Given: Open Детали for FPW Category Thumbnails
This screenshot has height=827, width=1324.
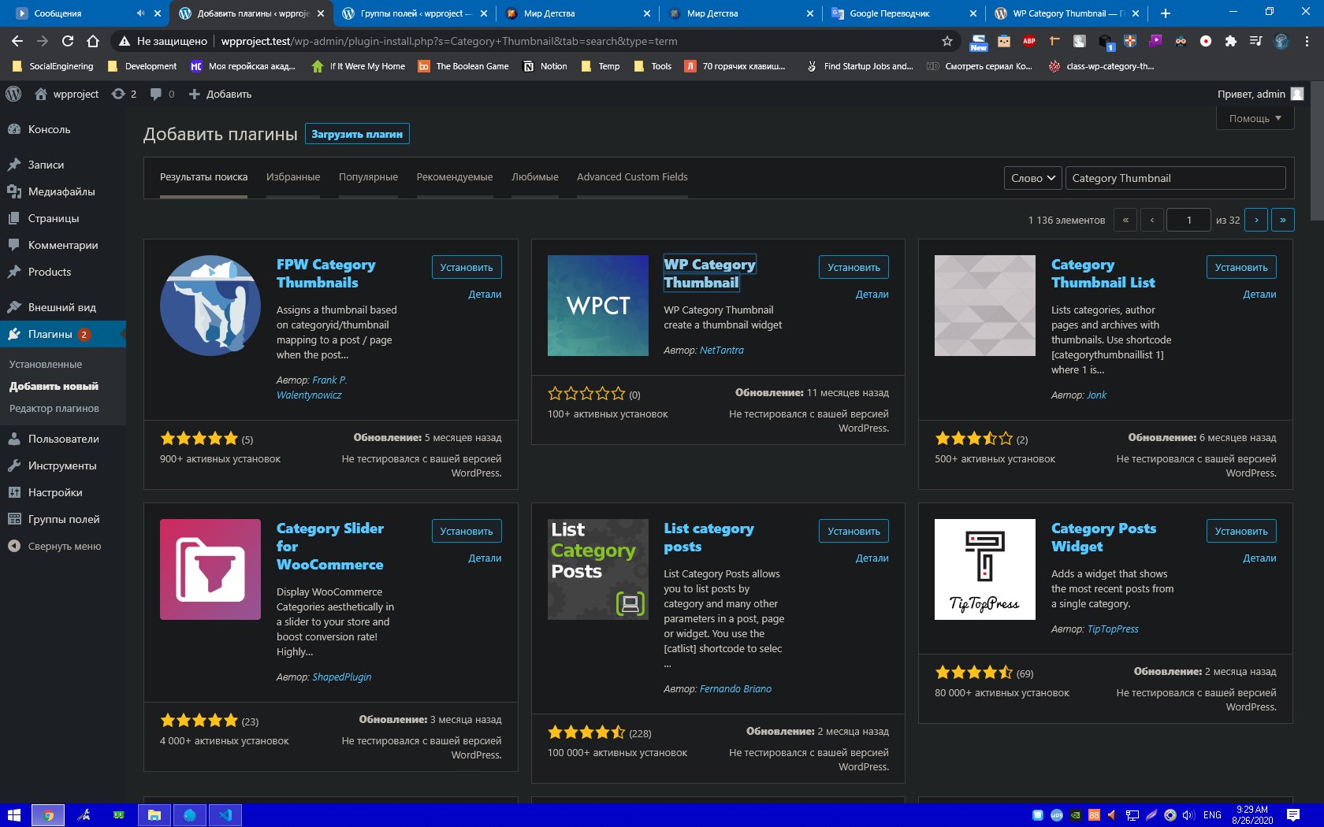Looking at the screenshot, I should tap(485, 294).
